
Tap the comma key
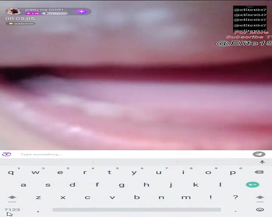click(x=38, y=210)
